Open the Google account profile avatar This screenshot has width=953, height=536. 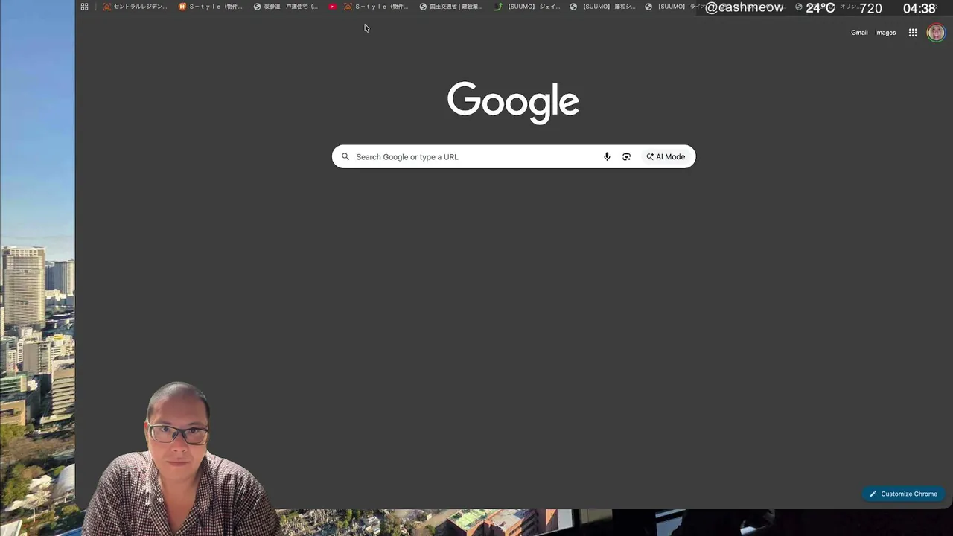(936, 33)
